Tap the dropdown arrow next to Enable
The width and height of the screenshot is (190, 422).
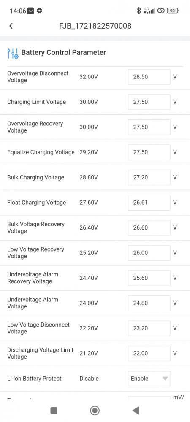(x=165, y=379)
